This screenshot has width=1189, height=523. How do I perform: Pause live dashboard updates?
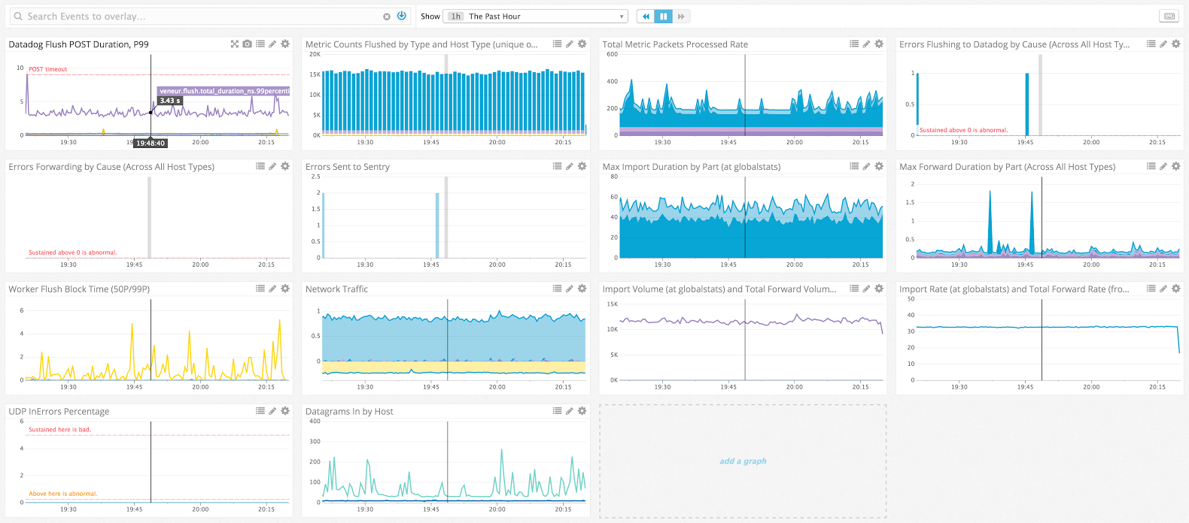click(x=663, y=17)
